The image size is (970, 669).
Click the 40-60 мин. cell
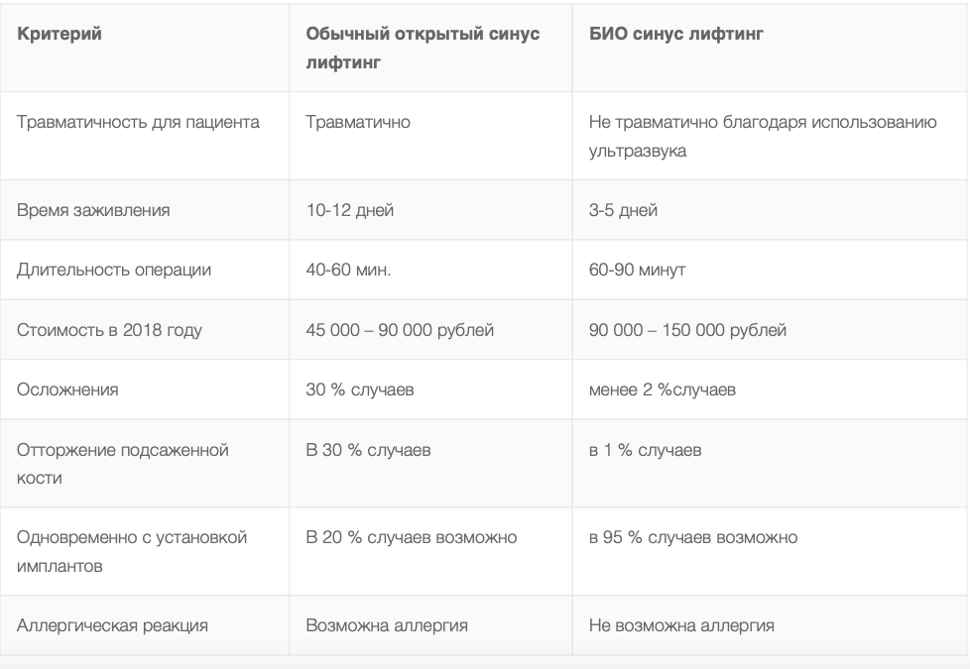[348, 270]
